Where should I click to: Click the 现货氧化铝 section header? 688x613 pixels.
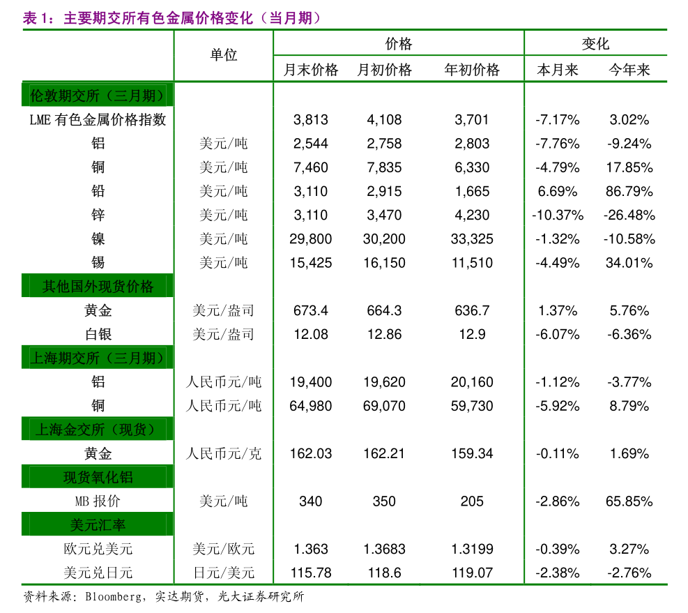coord(98,477)
